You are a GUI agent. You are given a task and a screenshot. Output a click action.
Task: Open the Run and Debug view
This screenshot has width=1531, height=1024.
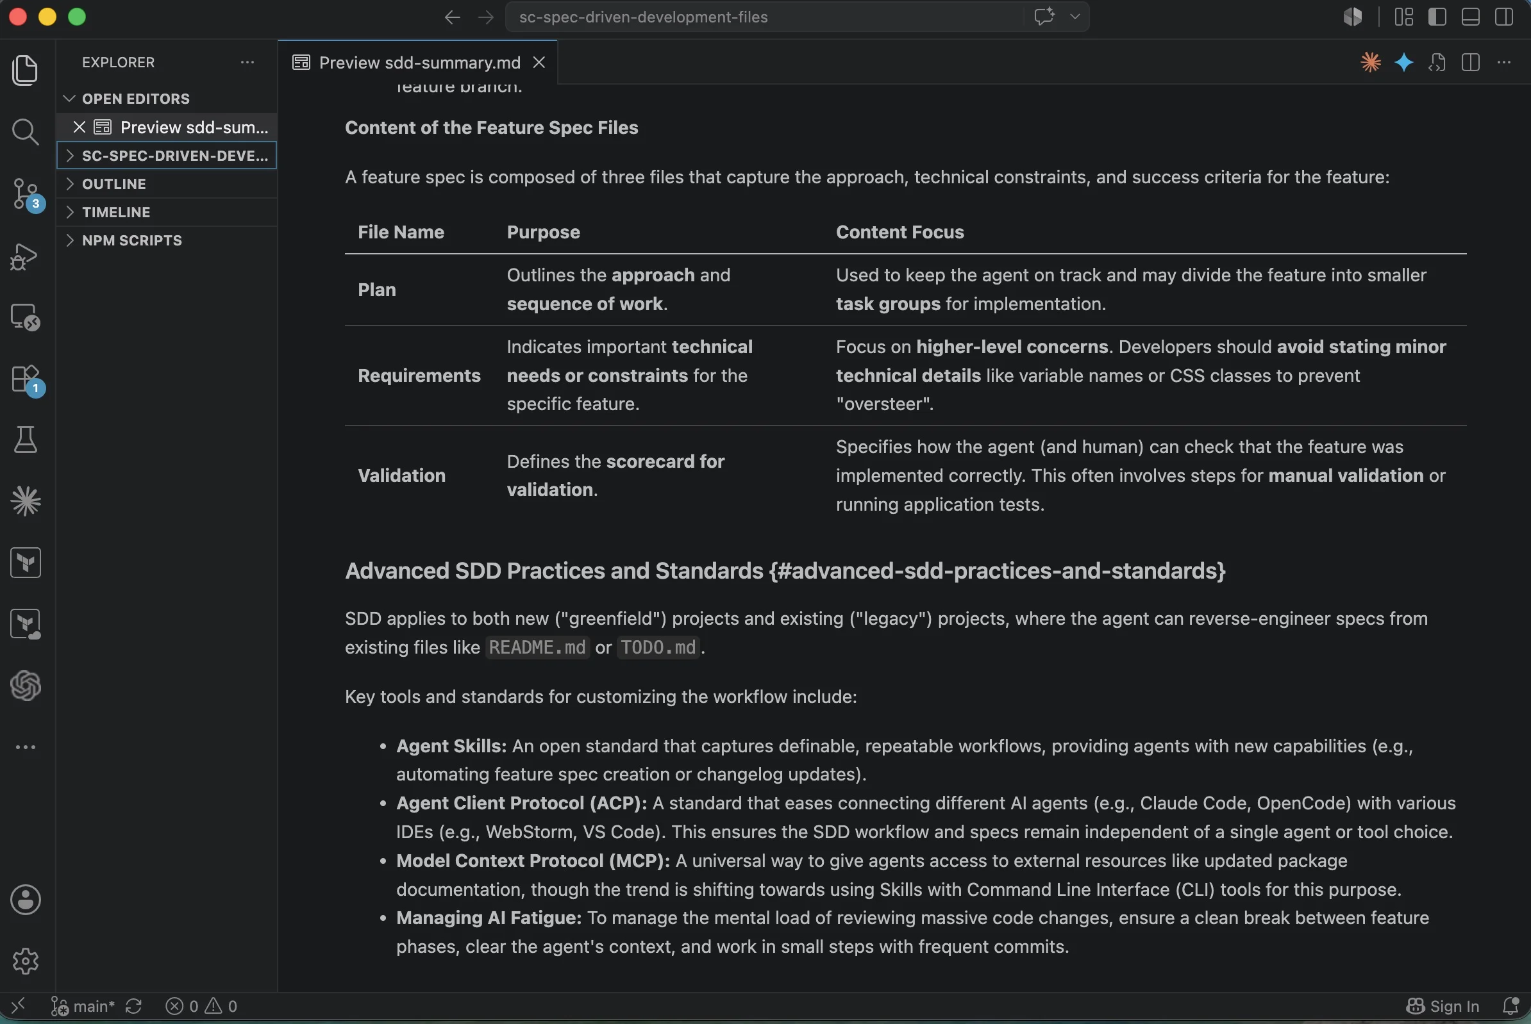tap(26, 257)
